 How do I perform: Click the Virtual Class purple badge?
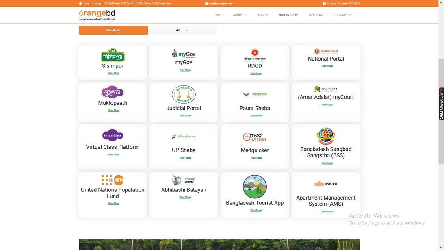pyautogui.click(x=113, y=135)
